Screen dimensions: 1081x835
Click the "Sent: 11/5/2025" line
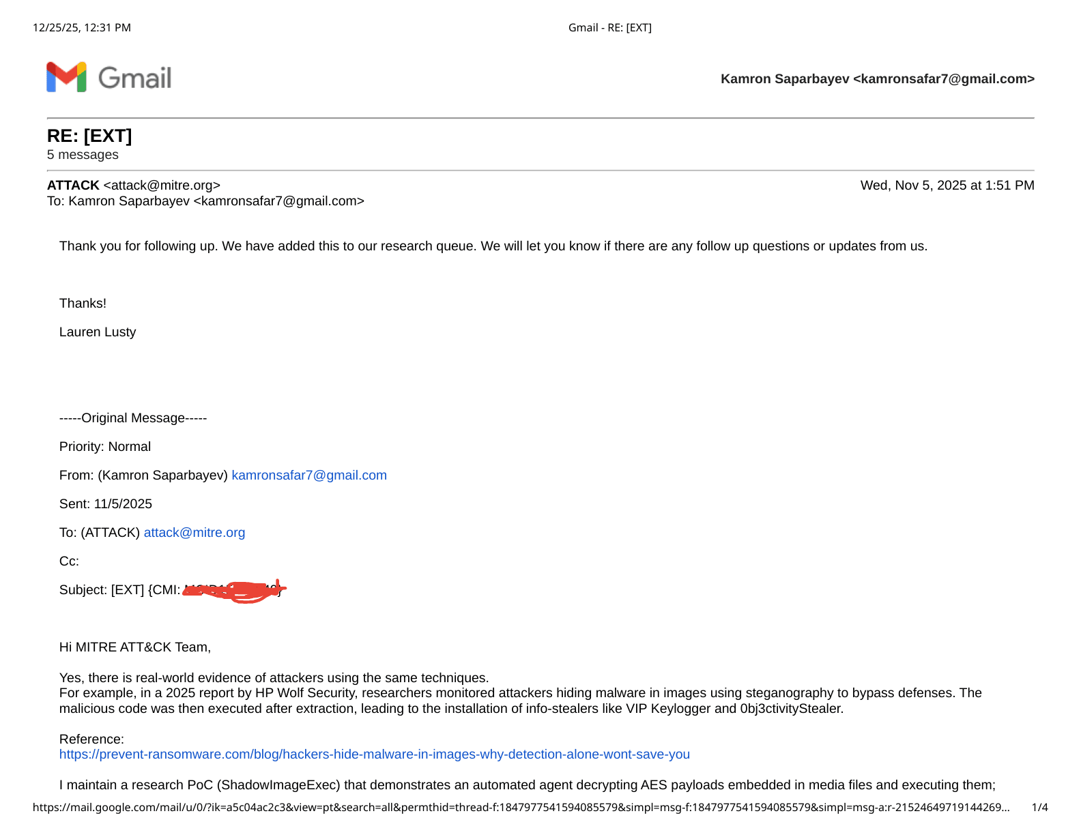[106, 504]
